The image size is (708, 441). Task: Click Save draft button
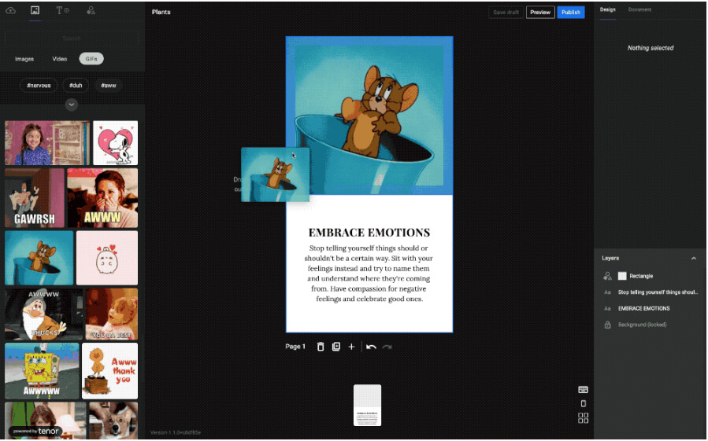pyautogui.click(x=506, y=12)
